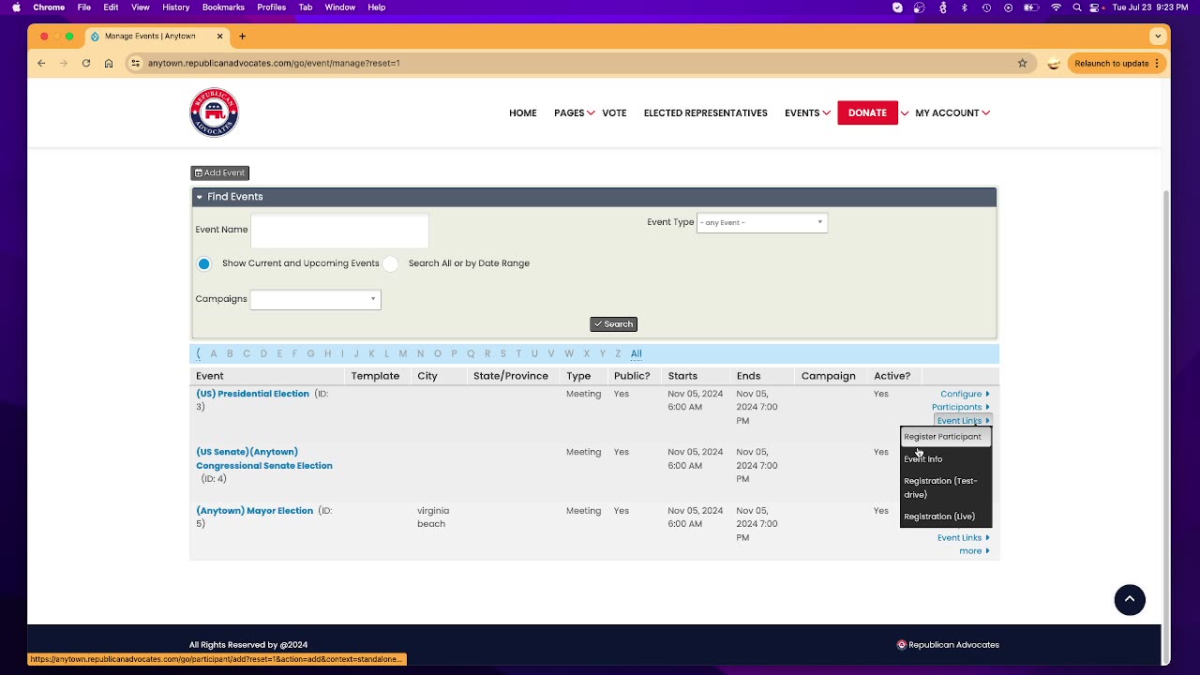Expand the EVENTS nav dropdown
Screen dimensions: 1200x675
tap(826, 112)
